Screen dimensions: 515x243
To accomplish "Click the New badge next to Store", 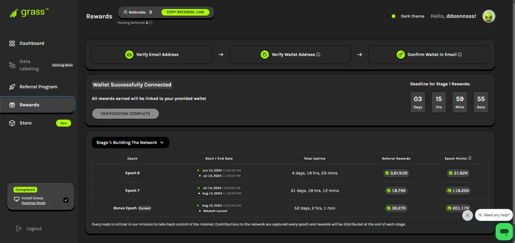I will (64, 123).
